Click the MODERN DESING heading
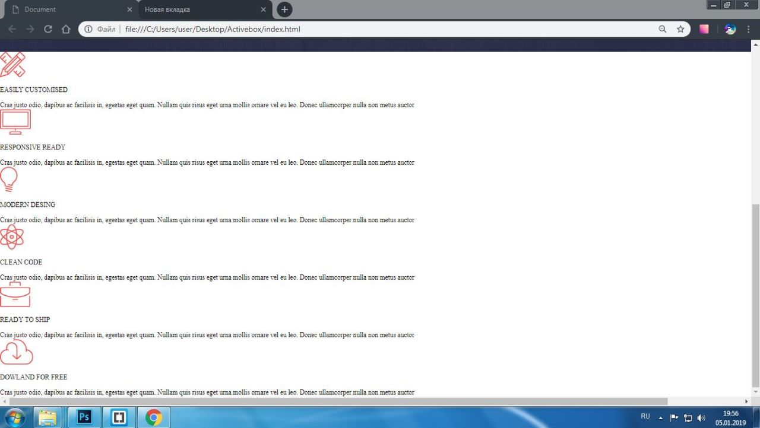Viewport: 760px width, 428px height. [28, 205]
